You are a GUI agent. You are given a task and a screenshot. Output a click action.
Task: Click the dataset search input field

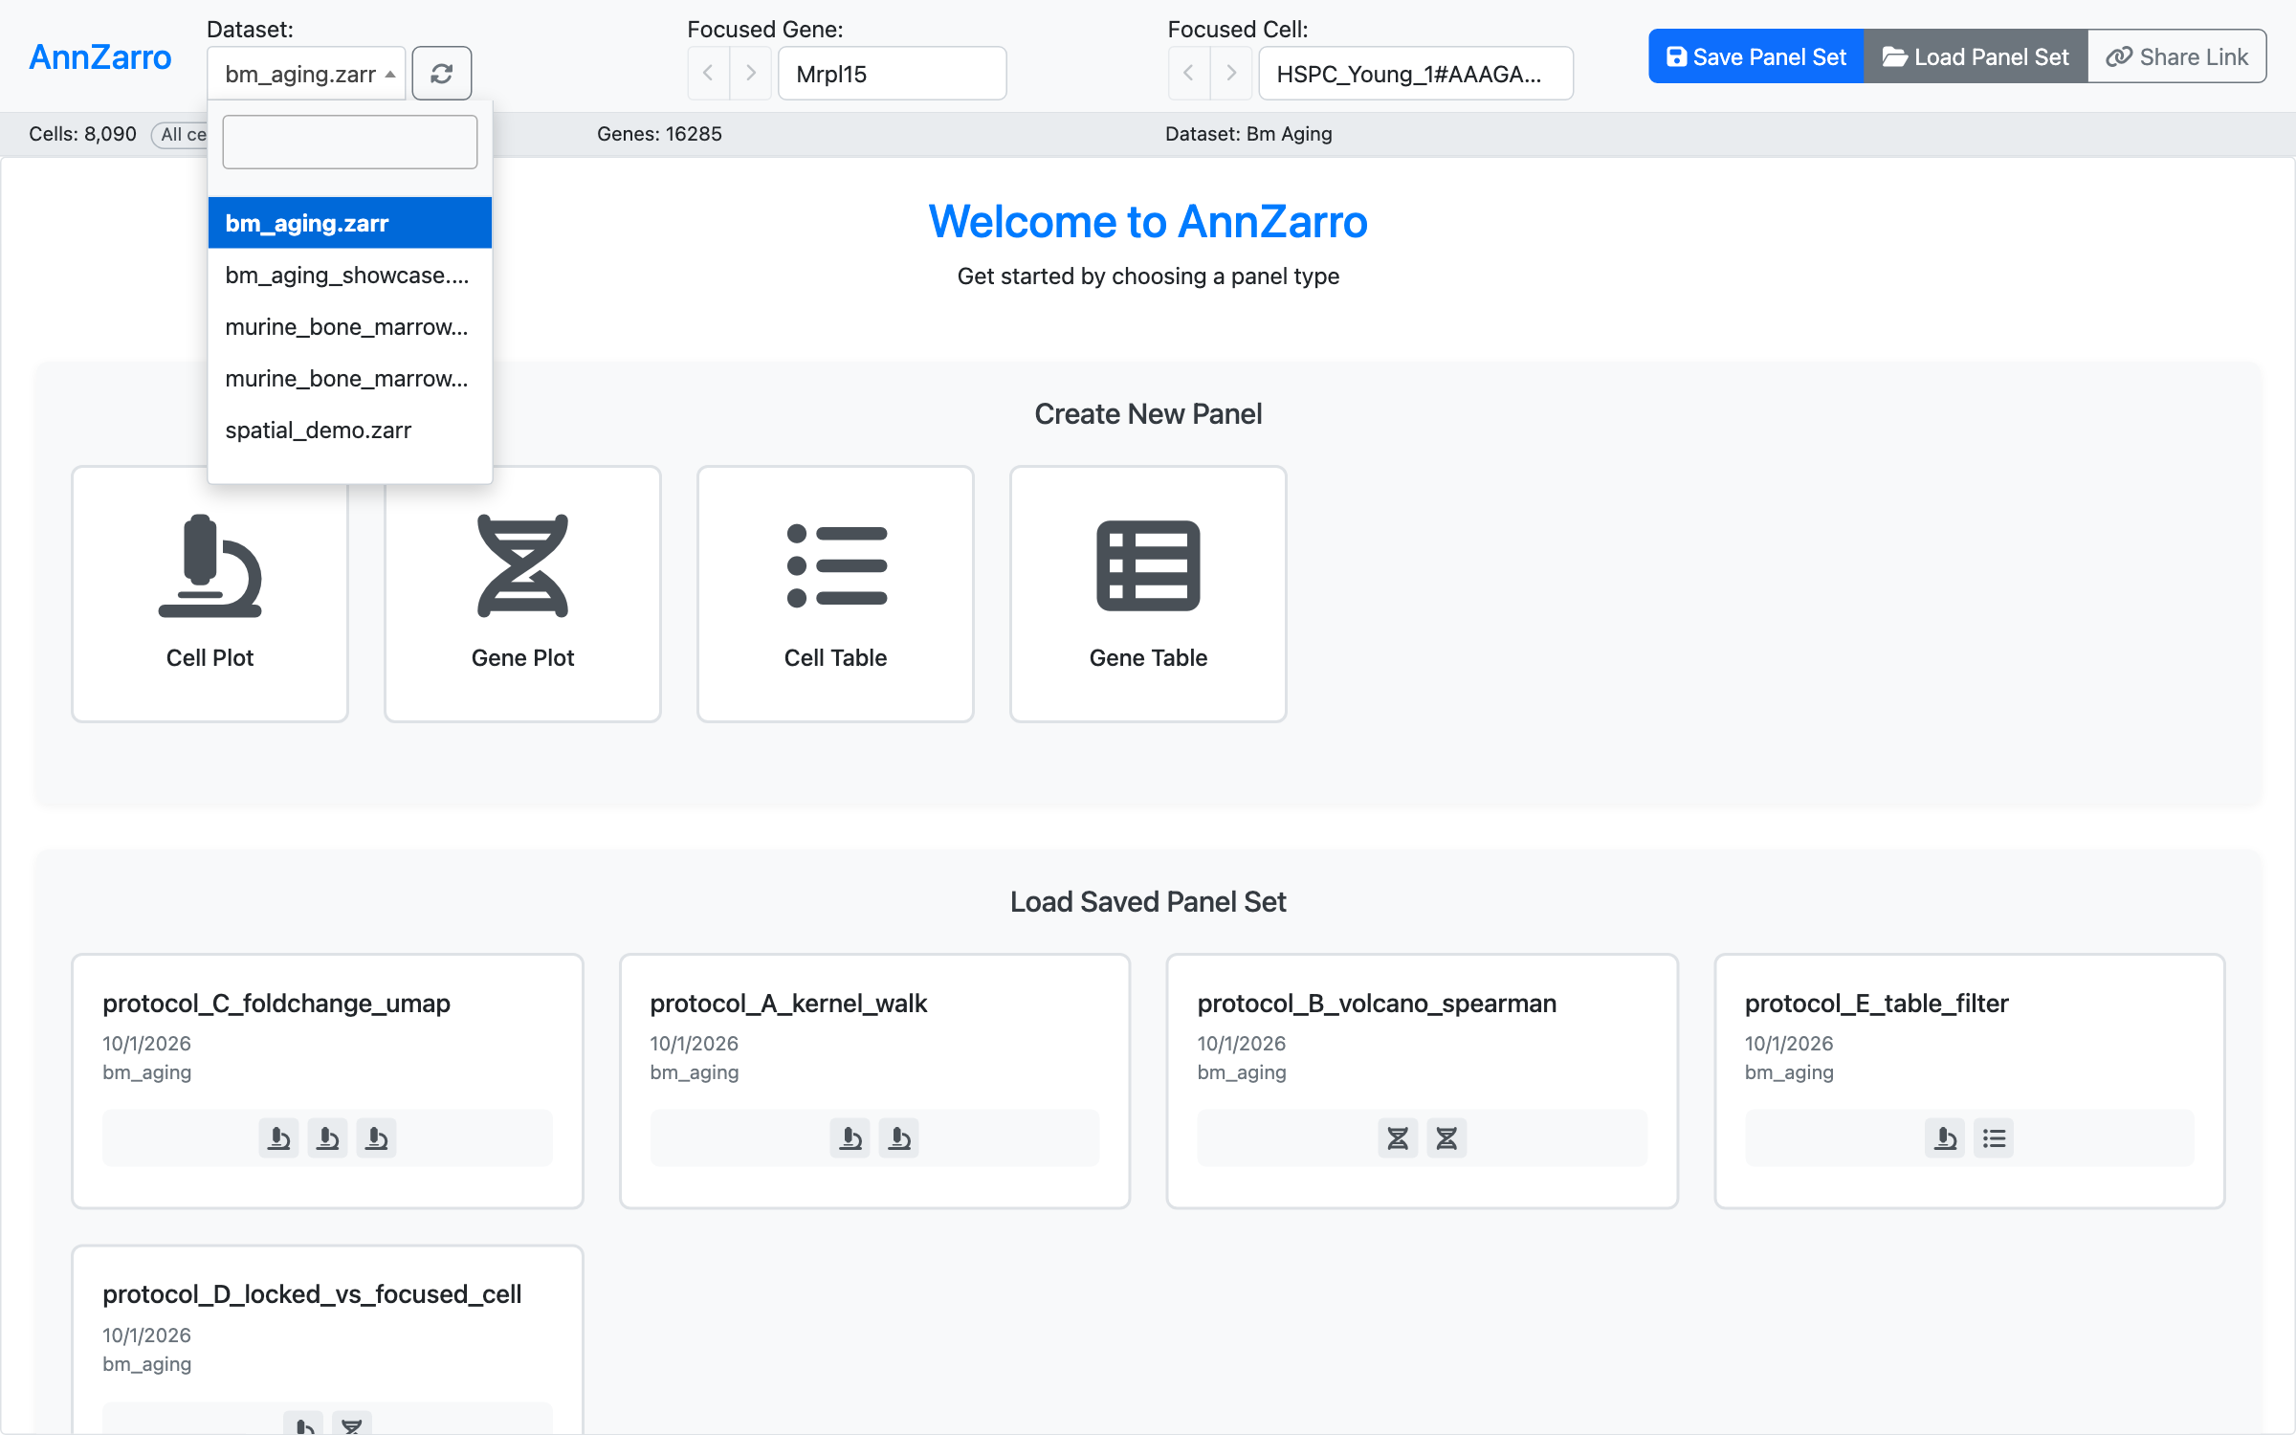coord(350,142)
